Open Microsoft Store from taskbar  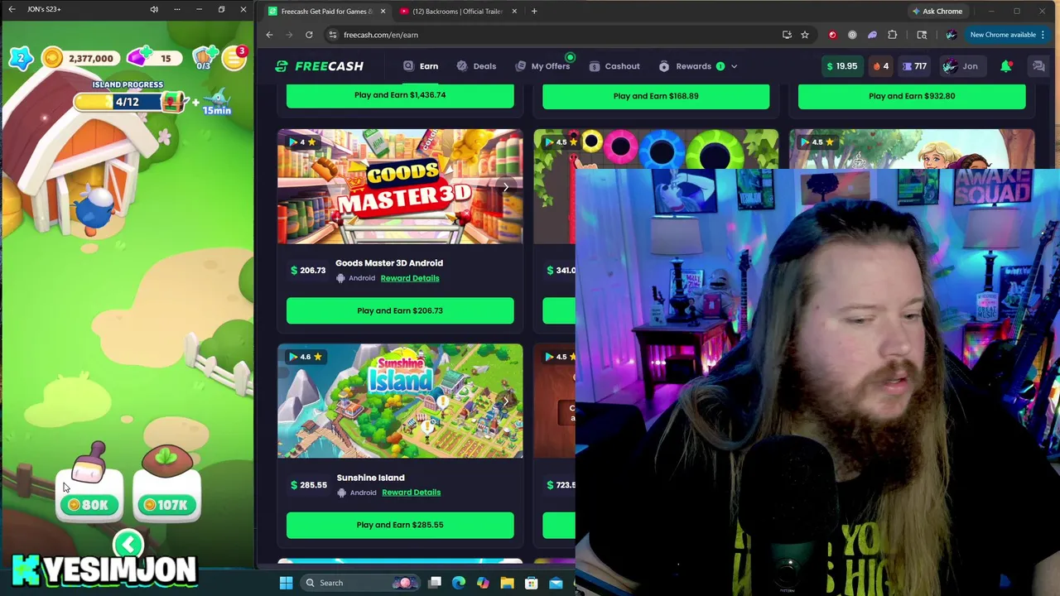(x=531, y=583)
